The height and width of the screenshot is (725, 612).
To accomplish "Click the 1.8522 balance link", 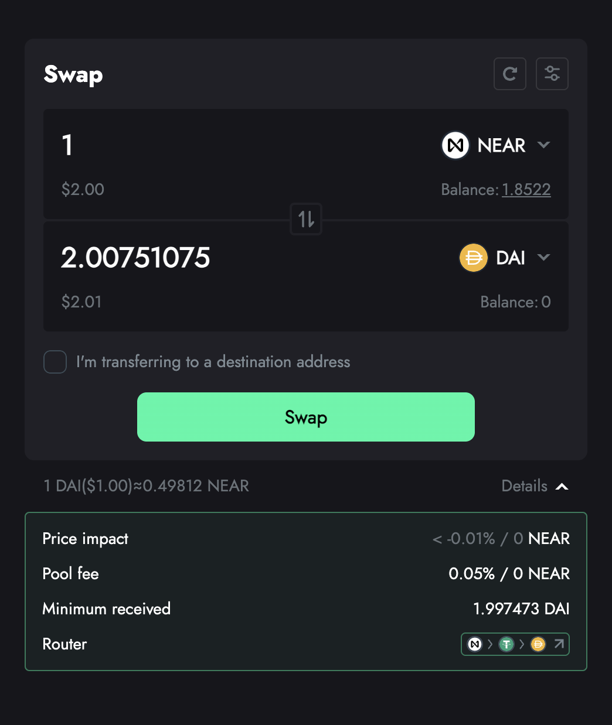I will coord(526,190).
